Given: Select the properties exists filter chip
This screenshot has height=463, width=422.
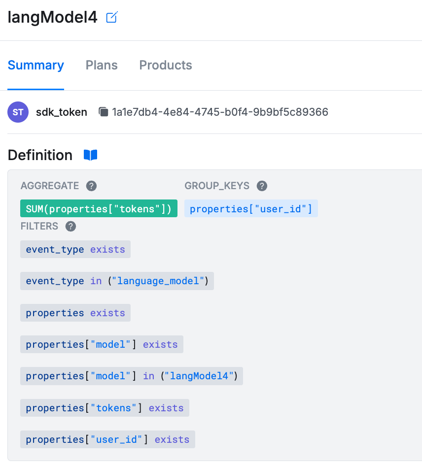Looking at the screenshot, I should click(x=75, y=313).
